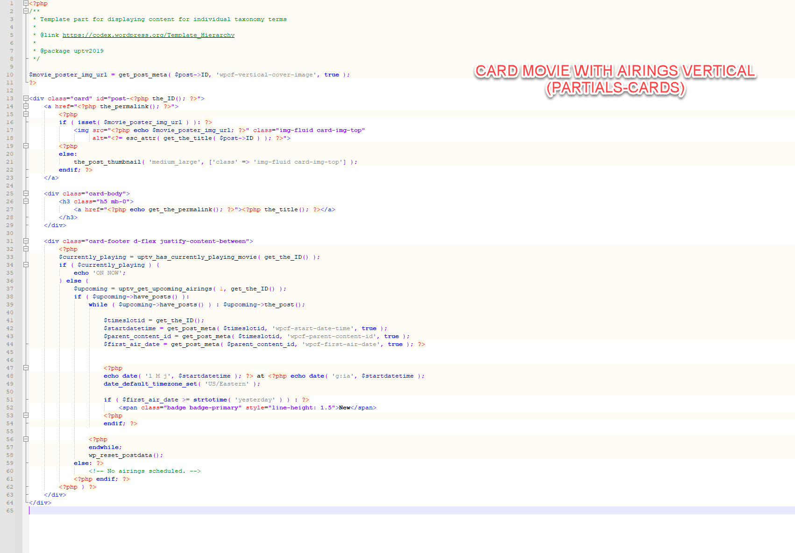This screenshot has height=553, width=795.
Task: Click line number 10 in the margin
Action: [10, 75]
